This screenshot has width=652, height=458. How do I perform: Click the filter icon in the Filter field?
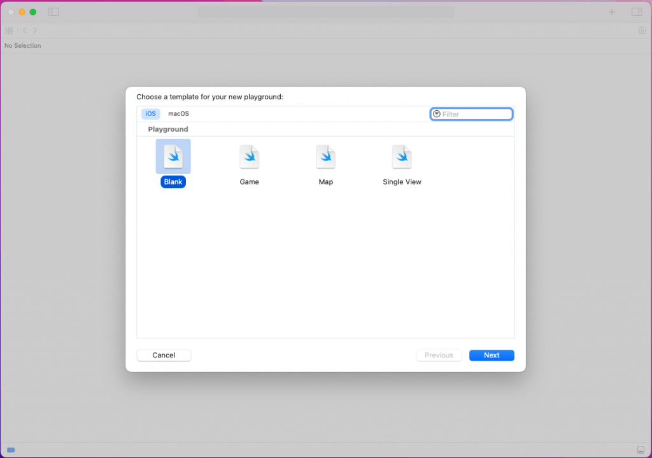[437, 113]
